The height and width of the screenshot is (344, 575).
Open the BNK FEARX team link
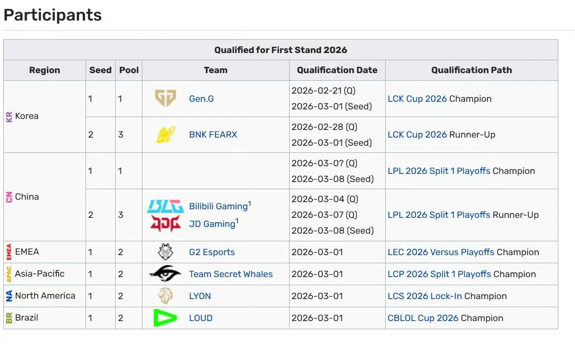(x=213, y=135)
